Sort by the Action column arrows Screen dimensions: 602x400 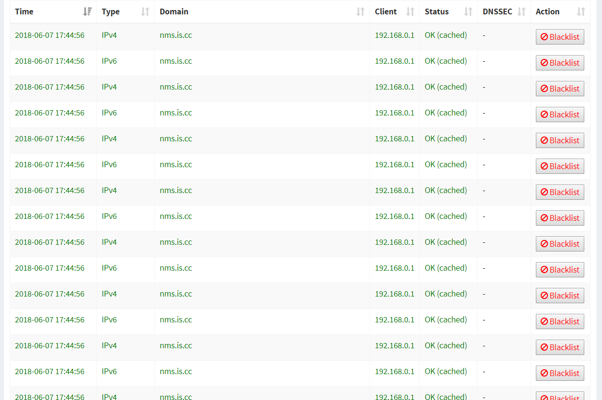[581, 12]
